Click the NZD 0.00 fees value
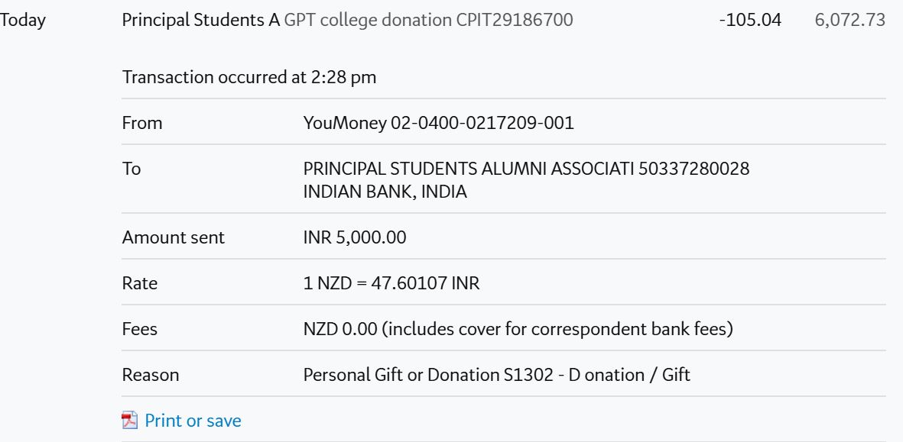The image size is (903, 442). (x=340, y=329)
